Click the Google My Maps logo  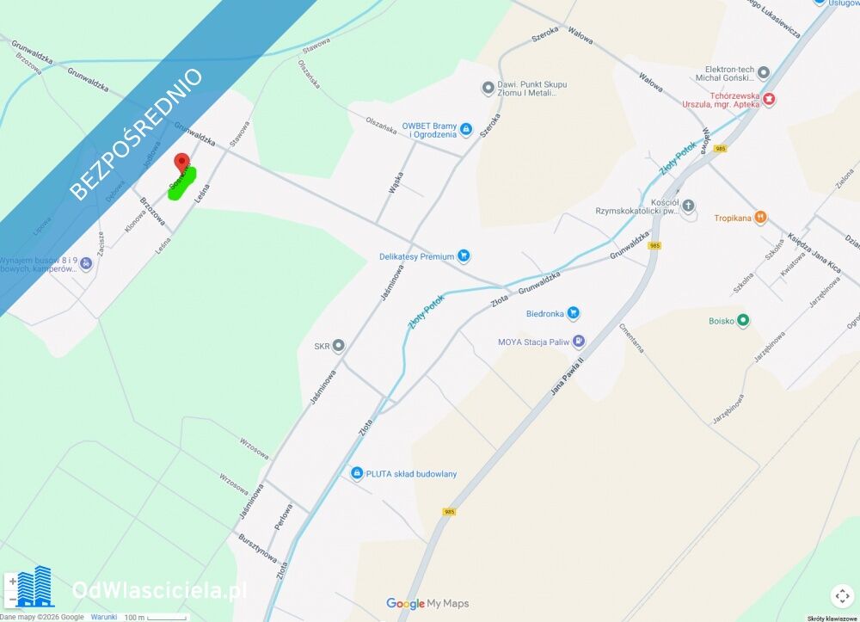tap(427, 603)
